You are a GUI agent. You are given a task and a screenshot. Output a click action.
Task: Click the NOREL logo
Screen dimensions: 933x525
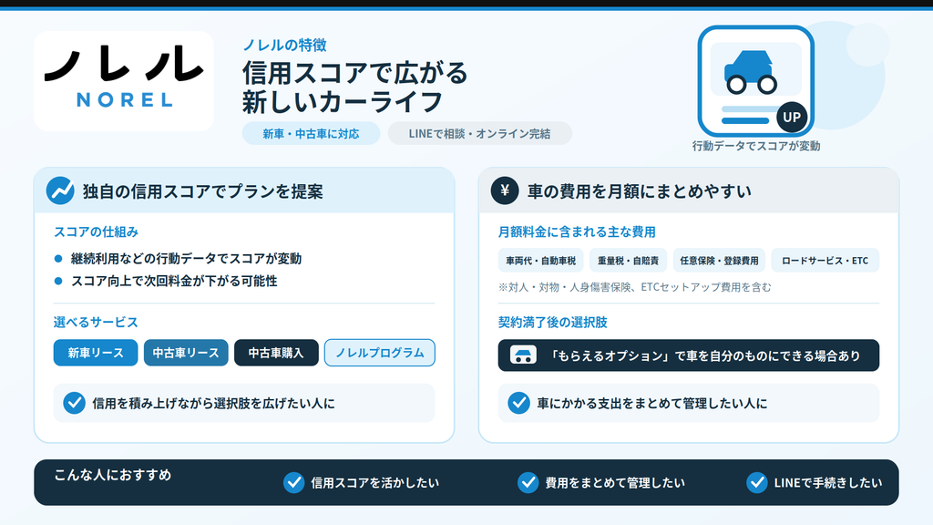click(124, 81)
